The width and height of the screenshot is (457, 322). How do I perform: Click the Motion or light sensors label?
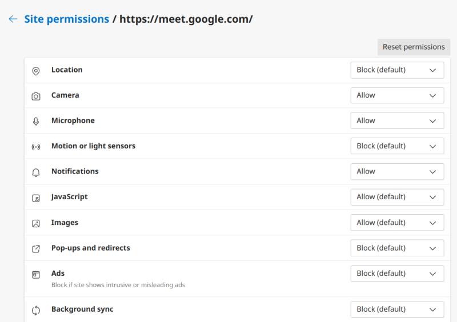(94, 146)
